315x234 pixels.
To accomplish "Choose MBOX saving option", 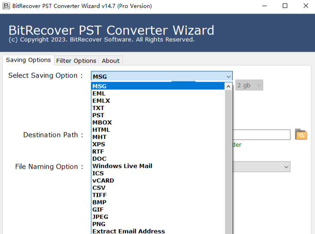I will (158, 122).
